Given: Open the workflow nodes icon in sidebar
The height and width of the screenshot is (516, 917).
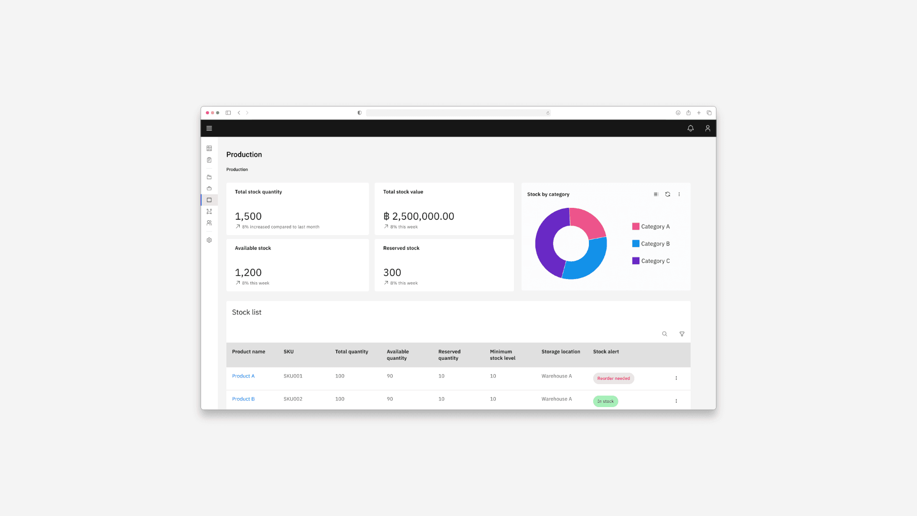Looking at the screenshot, I should coord(209,212).
